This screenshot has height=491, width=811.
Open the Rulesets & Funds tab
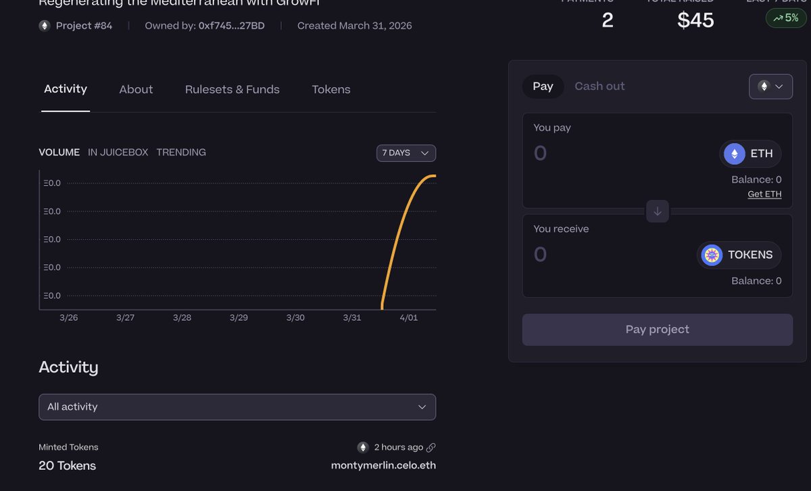[x=232, y=89]
